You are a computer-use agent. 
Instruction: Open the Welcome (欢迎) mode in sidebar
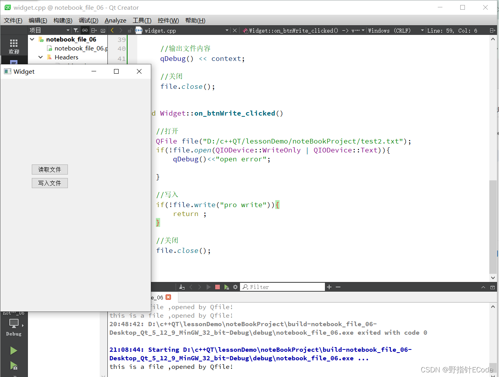(x=14, y=46)
